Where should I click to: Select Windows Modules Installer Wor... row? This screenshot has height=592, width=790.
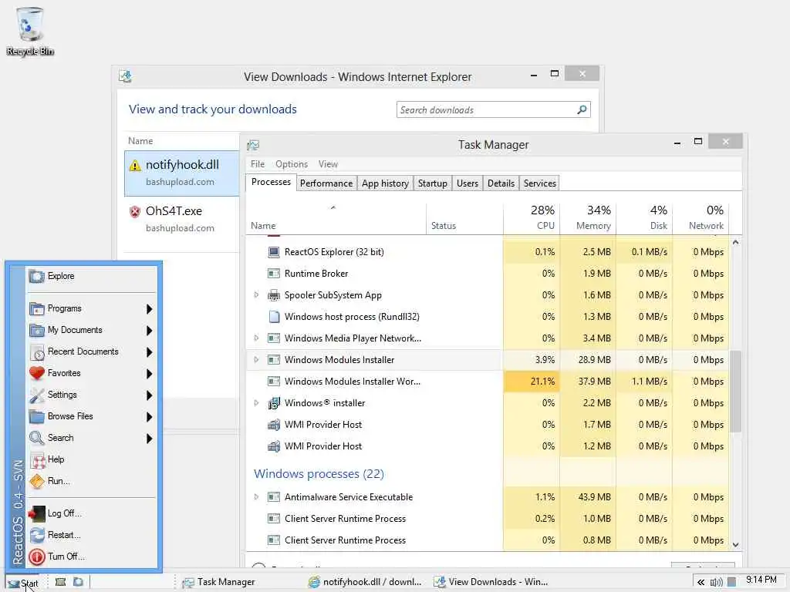pos(488,382)
